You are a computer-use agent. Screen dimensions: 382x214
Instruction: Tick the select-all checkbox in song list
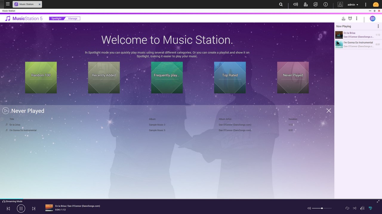[2, 119]
